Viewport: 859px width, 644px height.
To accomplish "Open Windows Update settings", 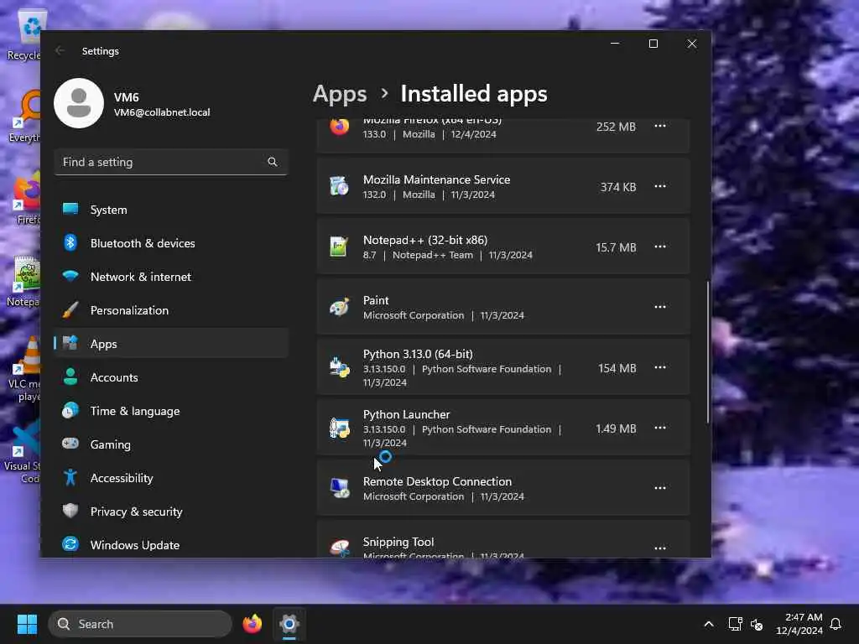I will click(171, 544).
